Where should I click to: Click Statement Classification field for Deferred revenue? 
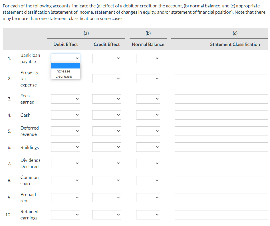pyautogui.click(x=221, y=131)
